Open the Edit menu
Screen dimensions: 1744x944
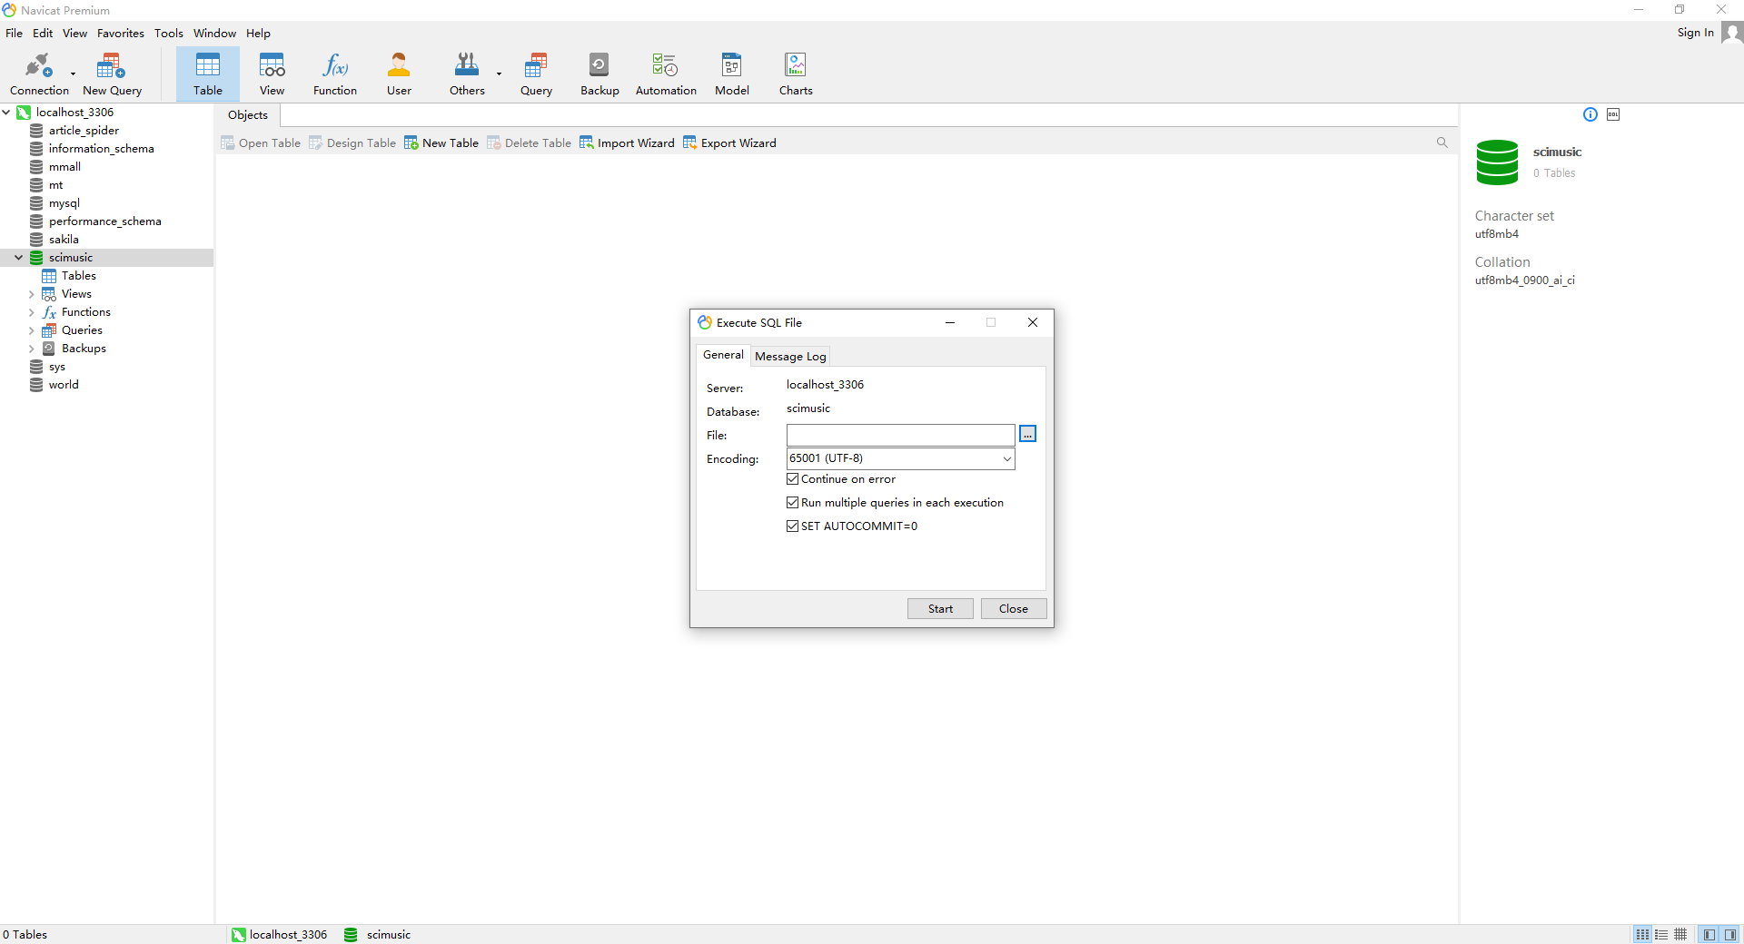click(43, 33)
